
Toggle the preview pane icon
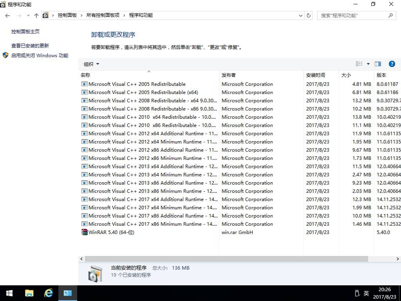[x=378, y=64]
